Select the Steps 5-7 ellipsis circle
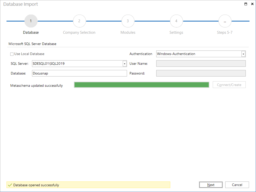This screenshot has height=192, width=256. tap(225, 21)
